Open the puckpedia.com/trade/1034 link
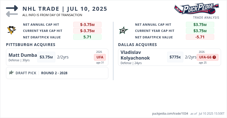The height and width of the screenshot is (118, 227). 170,113
